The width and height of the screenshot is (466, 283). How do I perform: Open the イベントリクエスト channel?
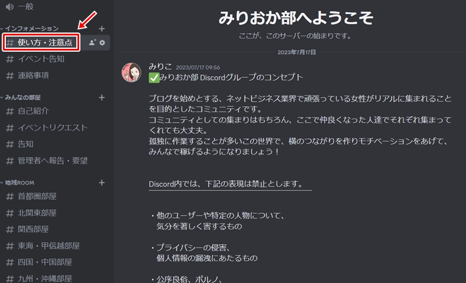click(x=52, y=128)
